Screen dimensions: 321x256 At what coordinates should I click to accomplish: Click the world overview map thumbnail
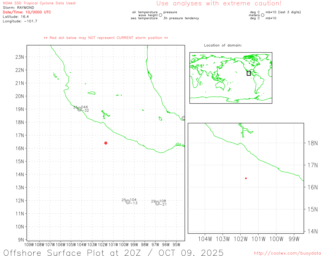[x=231, y=78]
